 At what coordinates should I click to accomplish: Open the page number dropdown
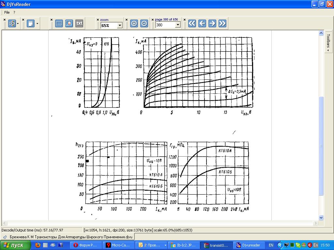[178, 25]
